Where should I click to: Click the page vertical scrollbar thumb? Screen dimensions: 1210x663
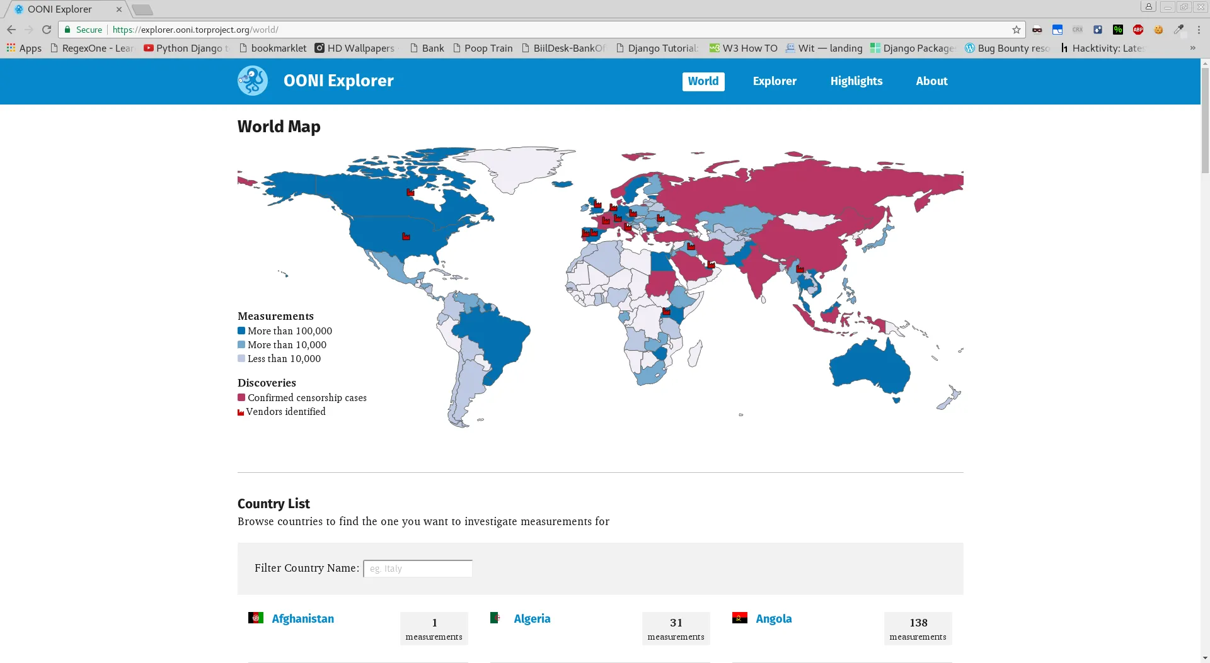coord(1205,120)
